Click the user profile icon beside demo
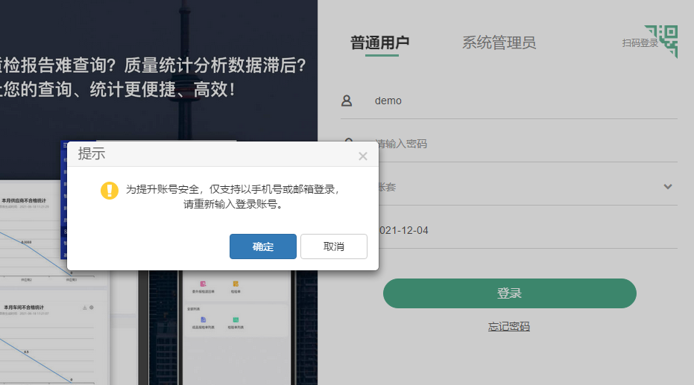The height and width of the screenshot is (385, 694). (347, 101)
